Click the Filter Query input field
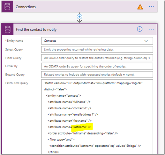This screenshot has width=165, height=155. coord(97,58)
